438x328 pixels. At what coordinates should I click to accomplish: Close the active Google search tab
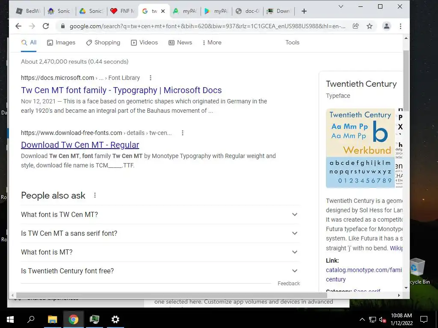coord(163,11)
